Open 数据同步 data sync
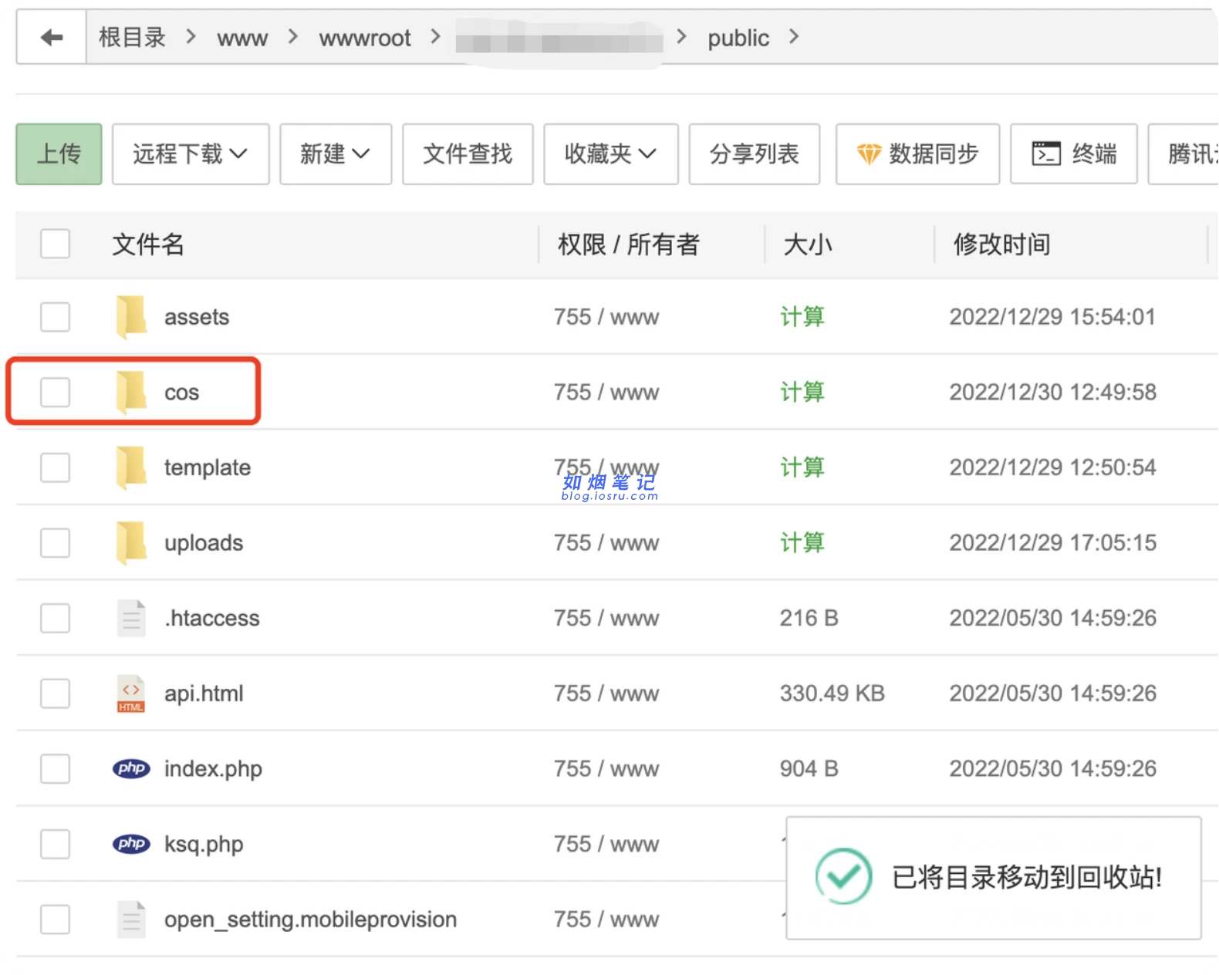 click(x=918, y=154)
